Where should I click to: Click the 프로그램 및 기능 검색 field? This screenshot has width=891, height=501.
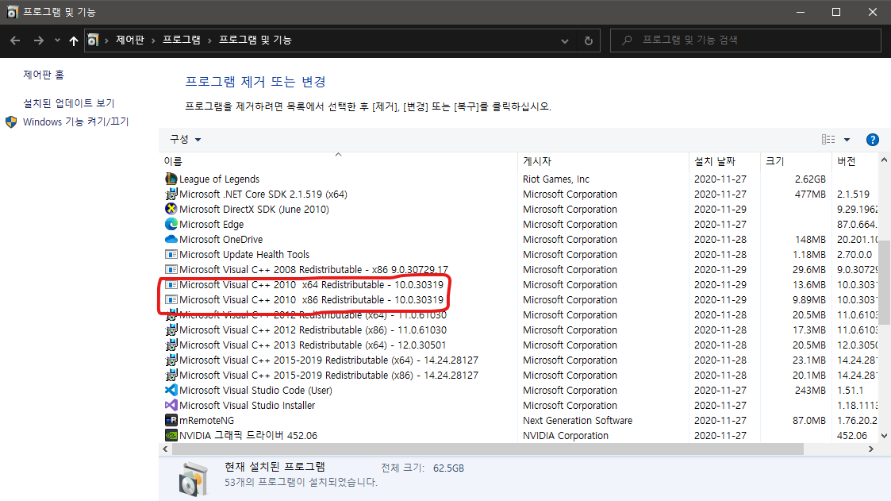(746, 40)
